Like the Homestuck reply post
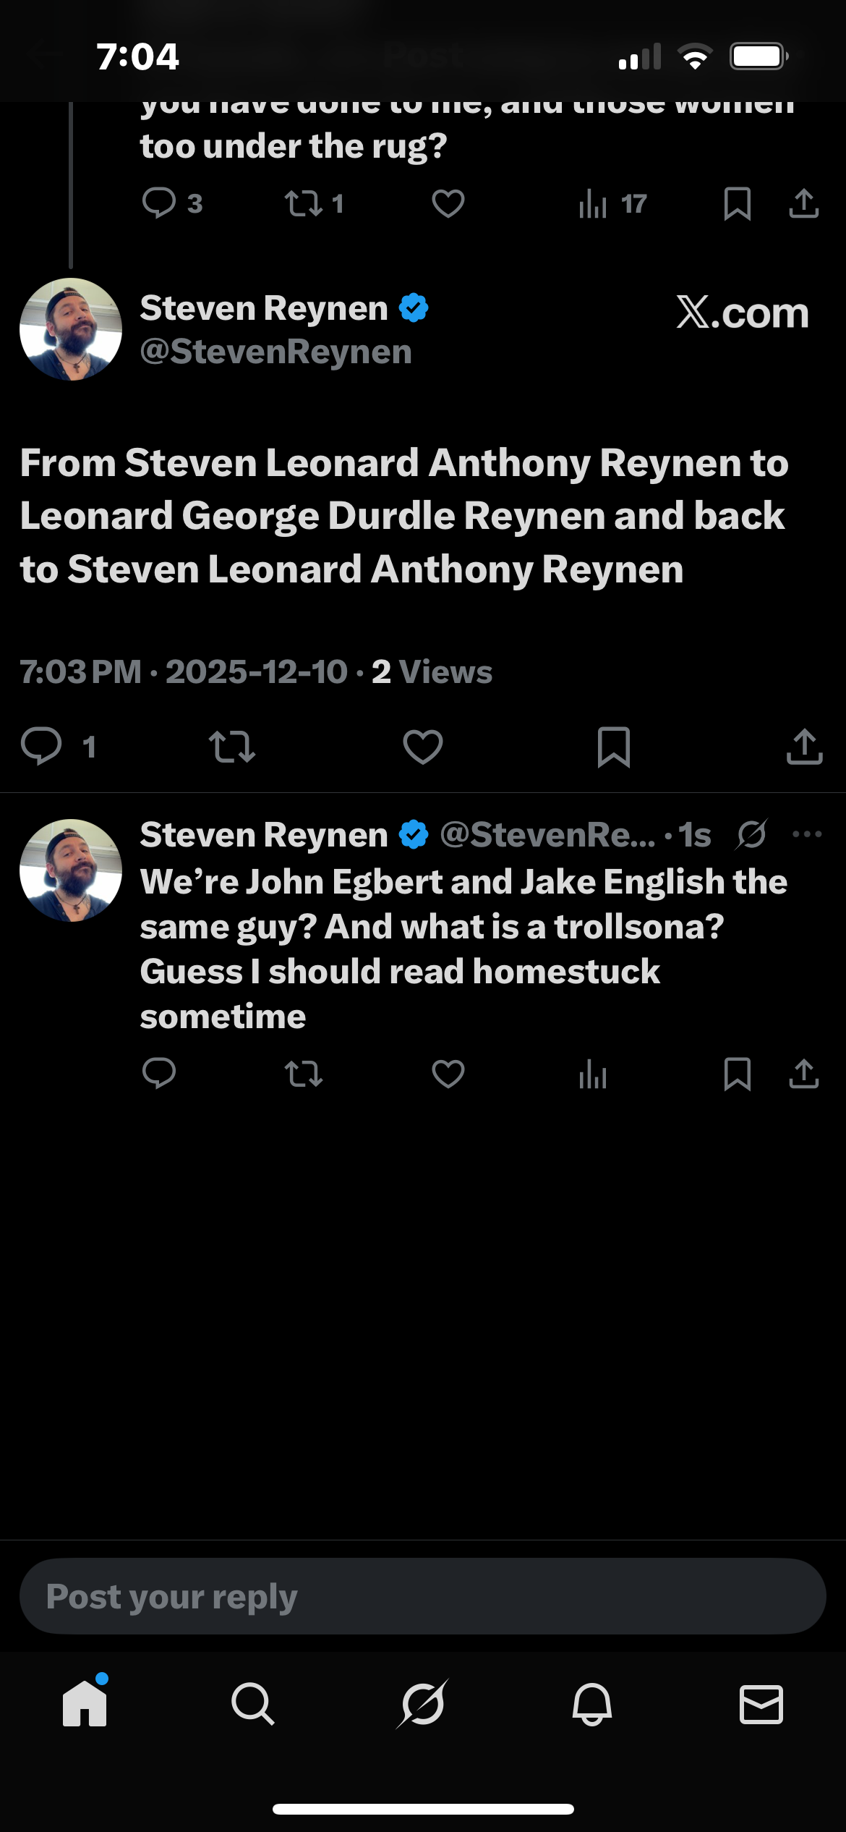This screenshot has height=1832, width=846. 448,1074
